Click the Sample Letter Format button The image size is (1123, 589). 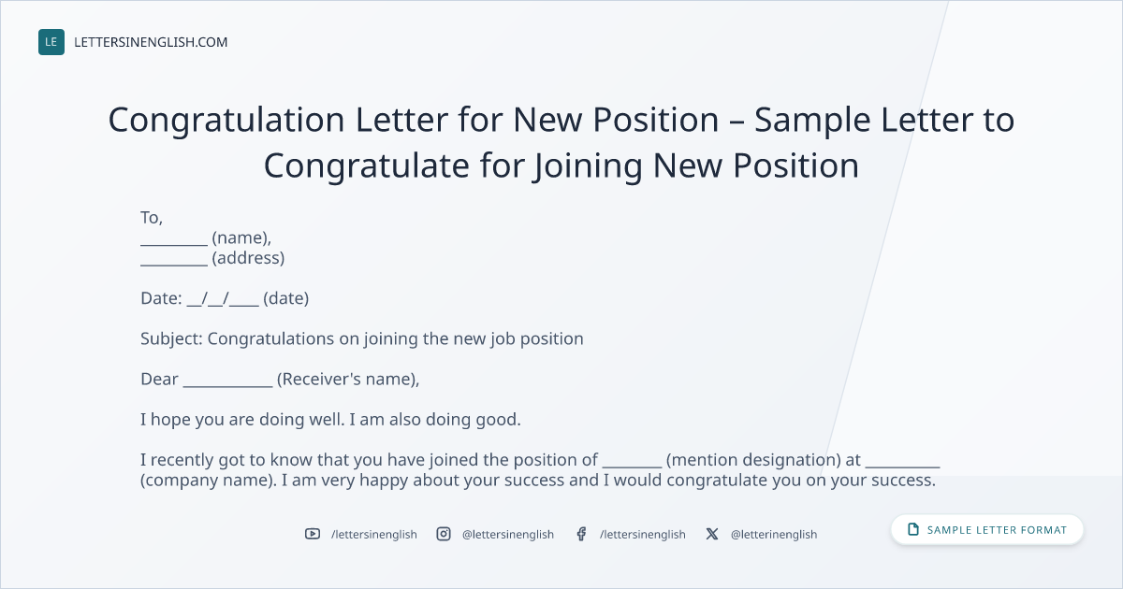tap(987, 529)
